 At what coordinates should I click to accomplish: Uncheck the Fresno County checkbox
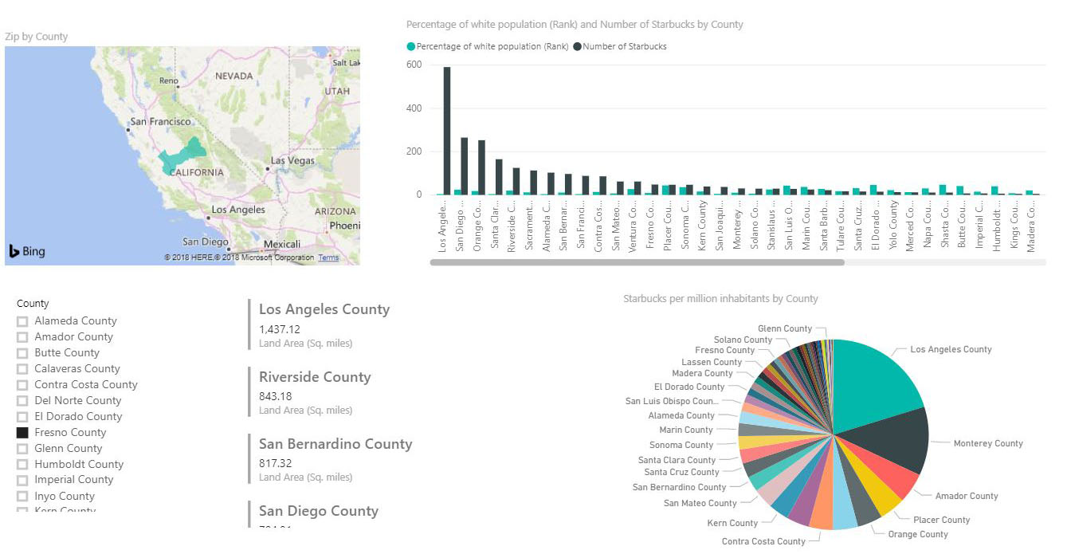coord(22,433)
